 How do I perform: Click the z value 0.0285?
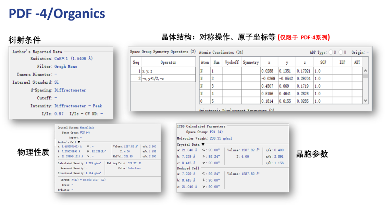click(x=302, y=101)
